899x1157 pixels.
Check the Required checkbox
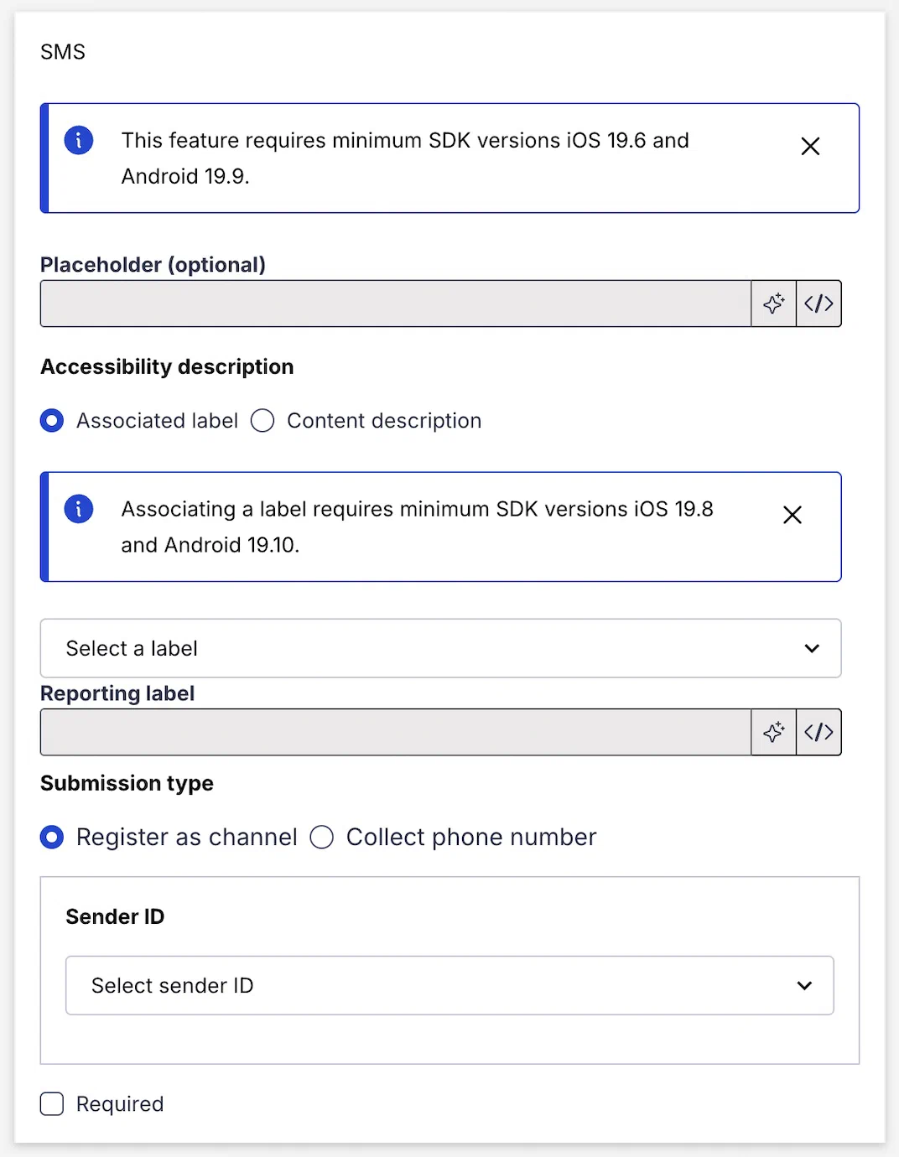click(52, 1104)
